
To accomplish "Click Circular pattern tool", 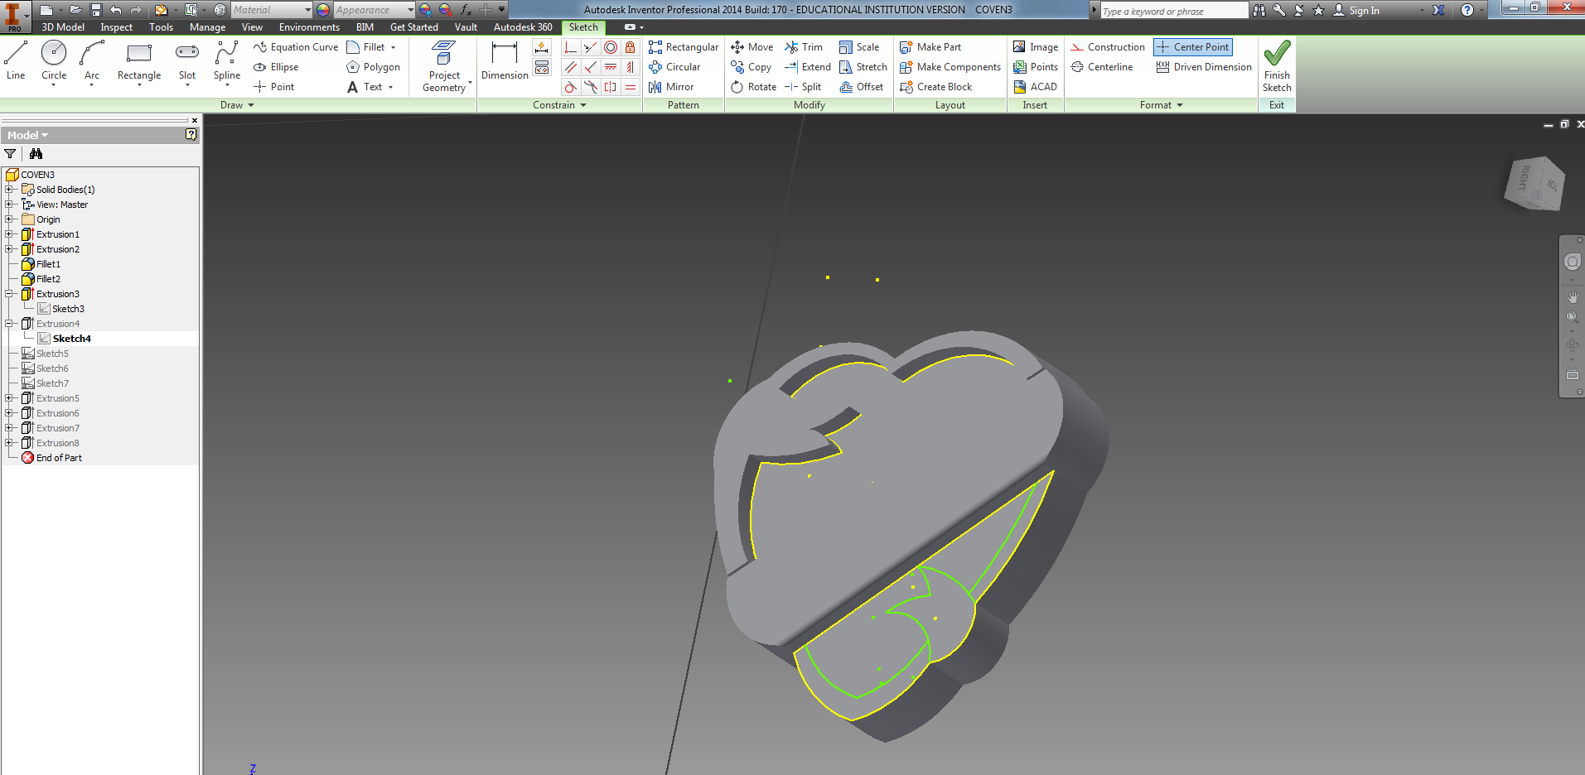I will tap(674, 67).
